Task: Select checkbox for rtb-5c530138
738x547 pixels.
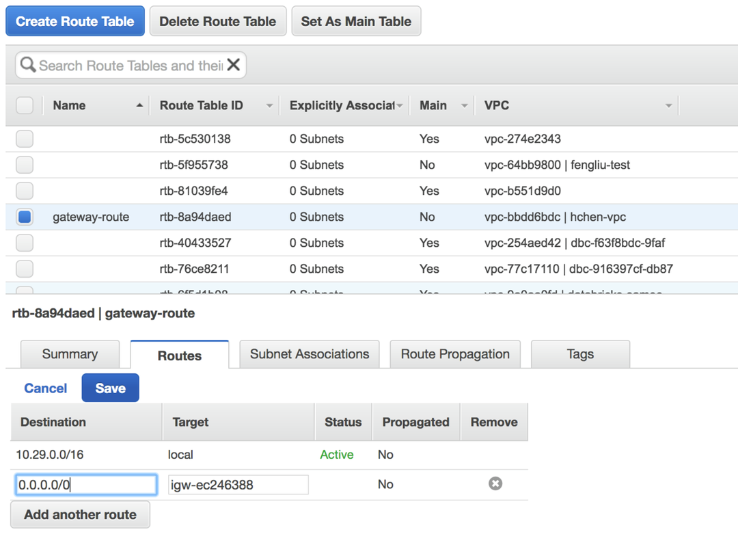Action: click(x=25, y=139)
